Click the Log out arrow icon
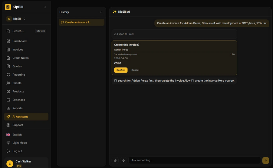273x168 pixels. (8, 151)
